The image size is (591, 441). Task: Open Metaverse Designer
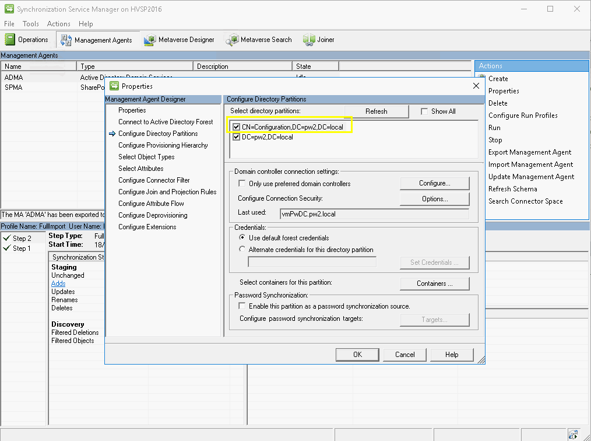[x=179, y=40]
